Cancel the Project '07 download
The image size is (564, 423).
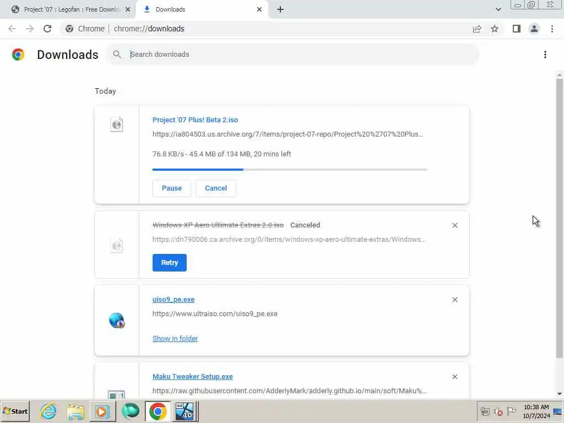click(216, 188)
